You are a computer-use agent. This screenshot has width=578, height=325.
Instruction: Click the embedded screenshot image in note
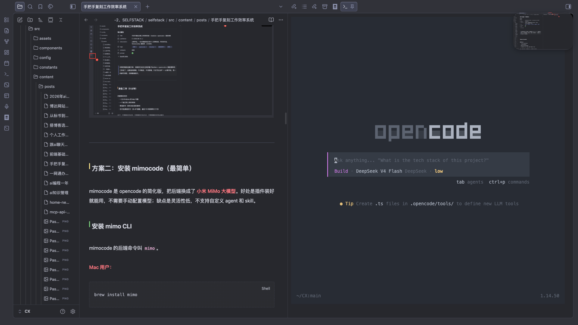(x=181, y=71)
